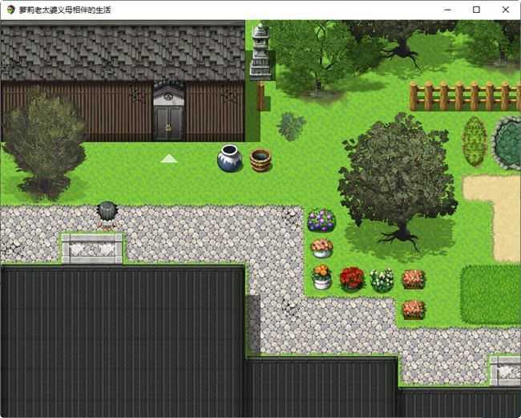Click the wooden picket fence
This screenshot has width=521, height=418.
coord(463,95)
